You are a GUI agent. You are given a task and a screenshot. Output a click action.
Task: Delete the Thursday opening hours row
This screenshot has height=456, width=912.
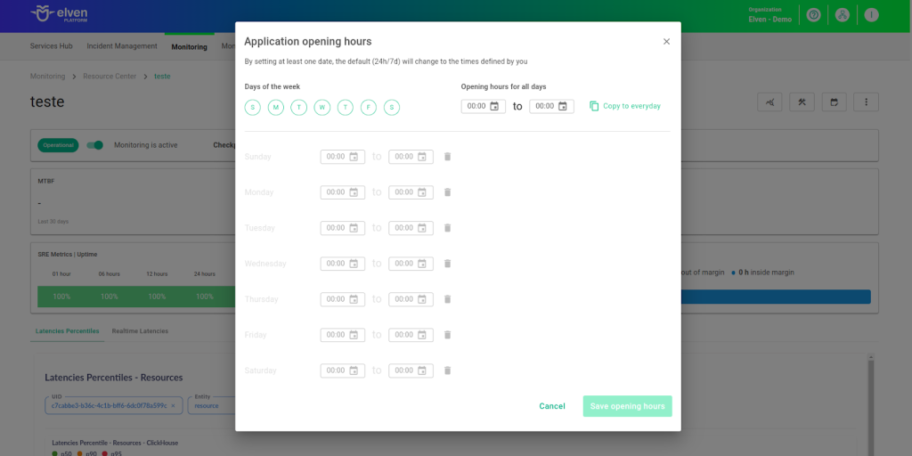447,299
